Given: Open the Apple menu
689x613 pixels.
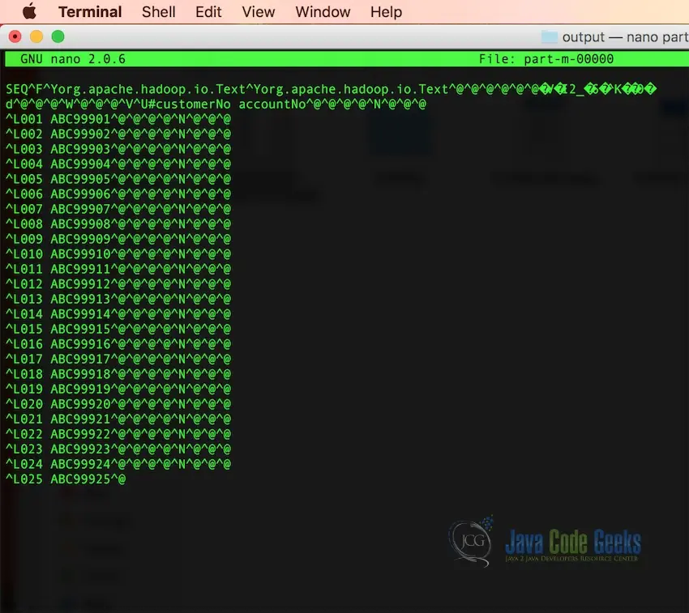Looking at the screenshot, I should point(29,11).
